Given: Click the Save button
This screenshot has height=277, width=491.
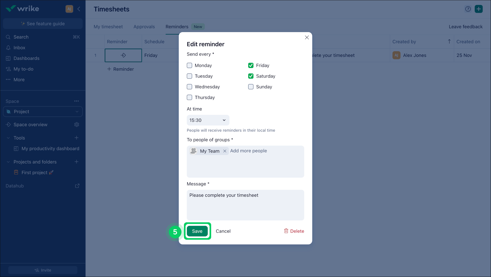Looking at the screenshot, I should coord(197,231).
